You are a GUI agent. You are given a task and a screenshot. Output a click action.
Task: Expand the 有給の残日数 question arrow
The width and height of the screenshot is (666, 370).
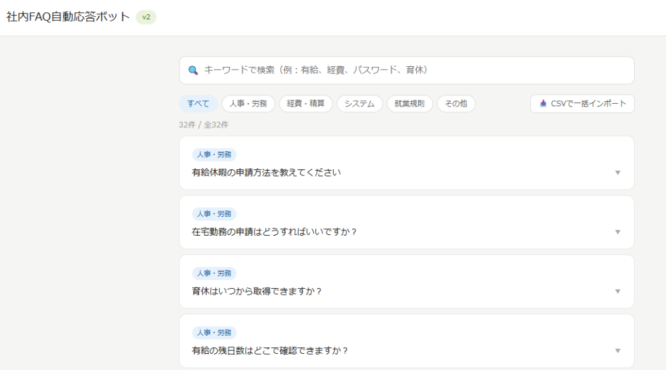618,351
